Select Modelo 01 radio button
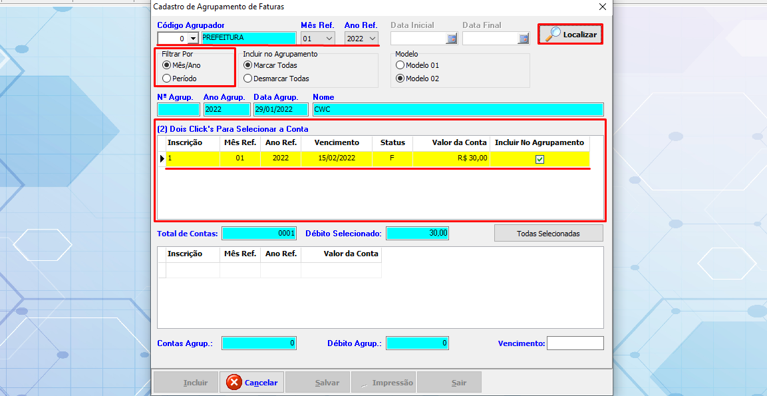Image resolution: width=767 pixels, height=396 pixels. tap(400, 65)
